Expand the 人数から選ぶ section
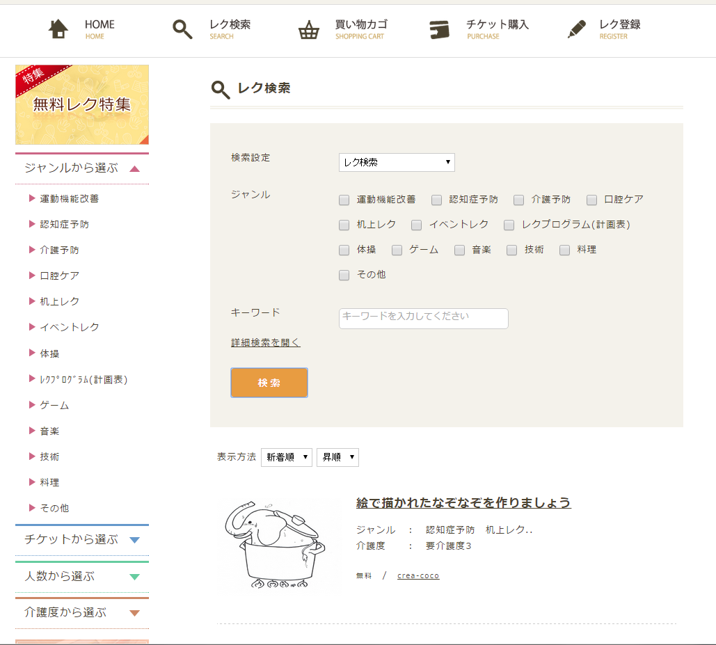The height and width of the screenshot is (645, 716). 135,577
